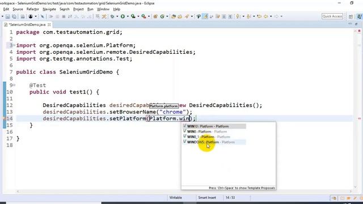
Task: Select WINDOWS proposal in content assist
Action: tap(214, 142)
